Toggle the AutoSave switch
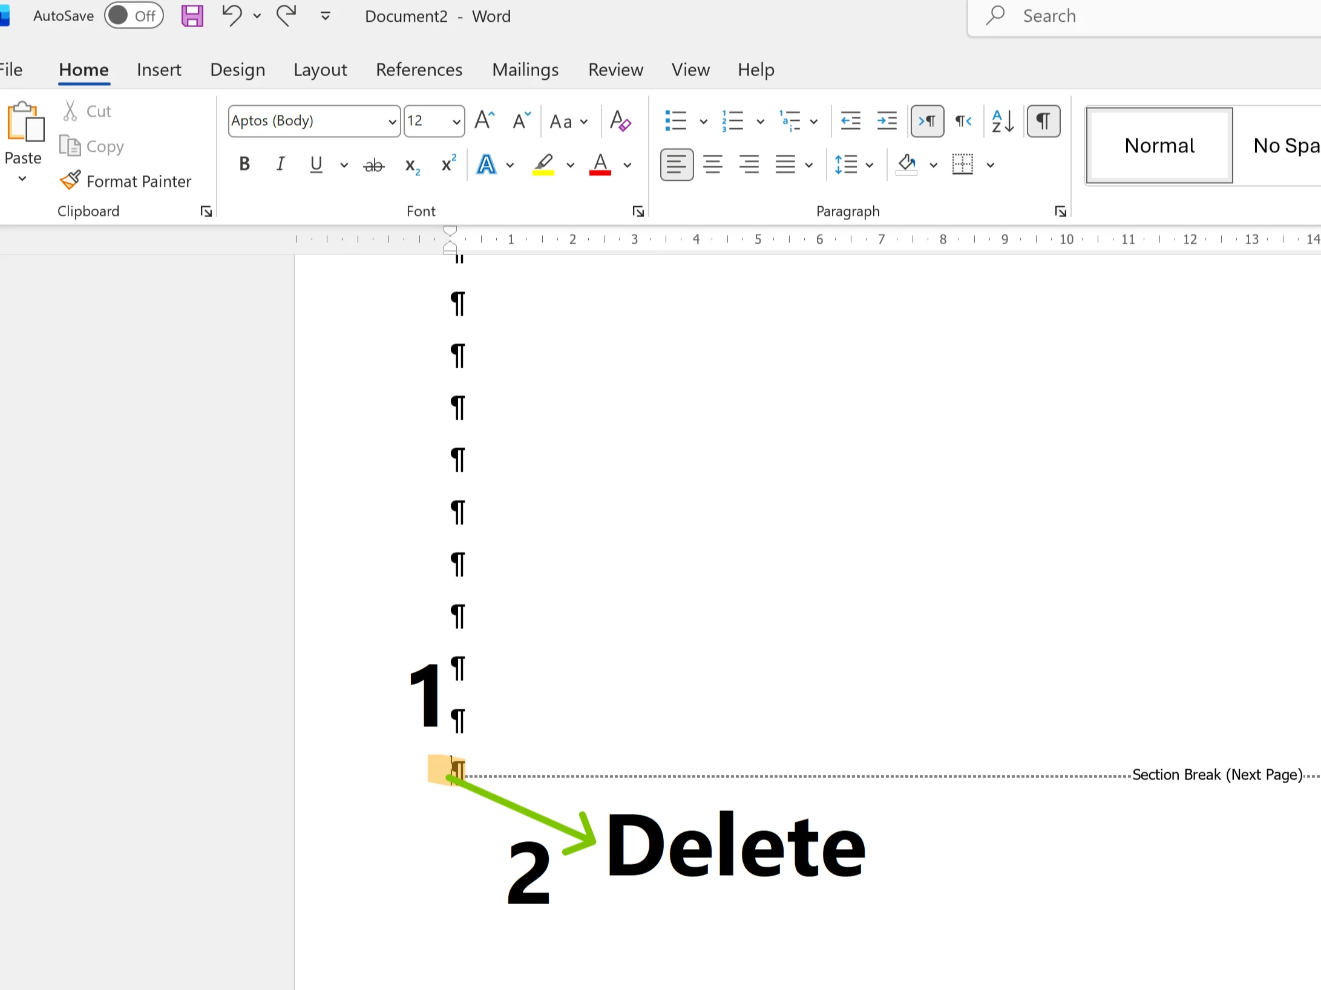The height and width of the screenshot is (990, 1321). pos(134,16)
